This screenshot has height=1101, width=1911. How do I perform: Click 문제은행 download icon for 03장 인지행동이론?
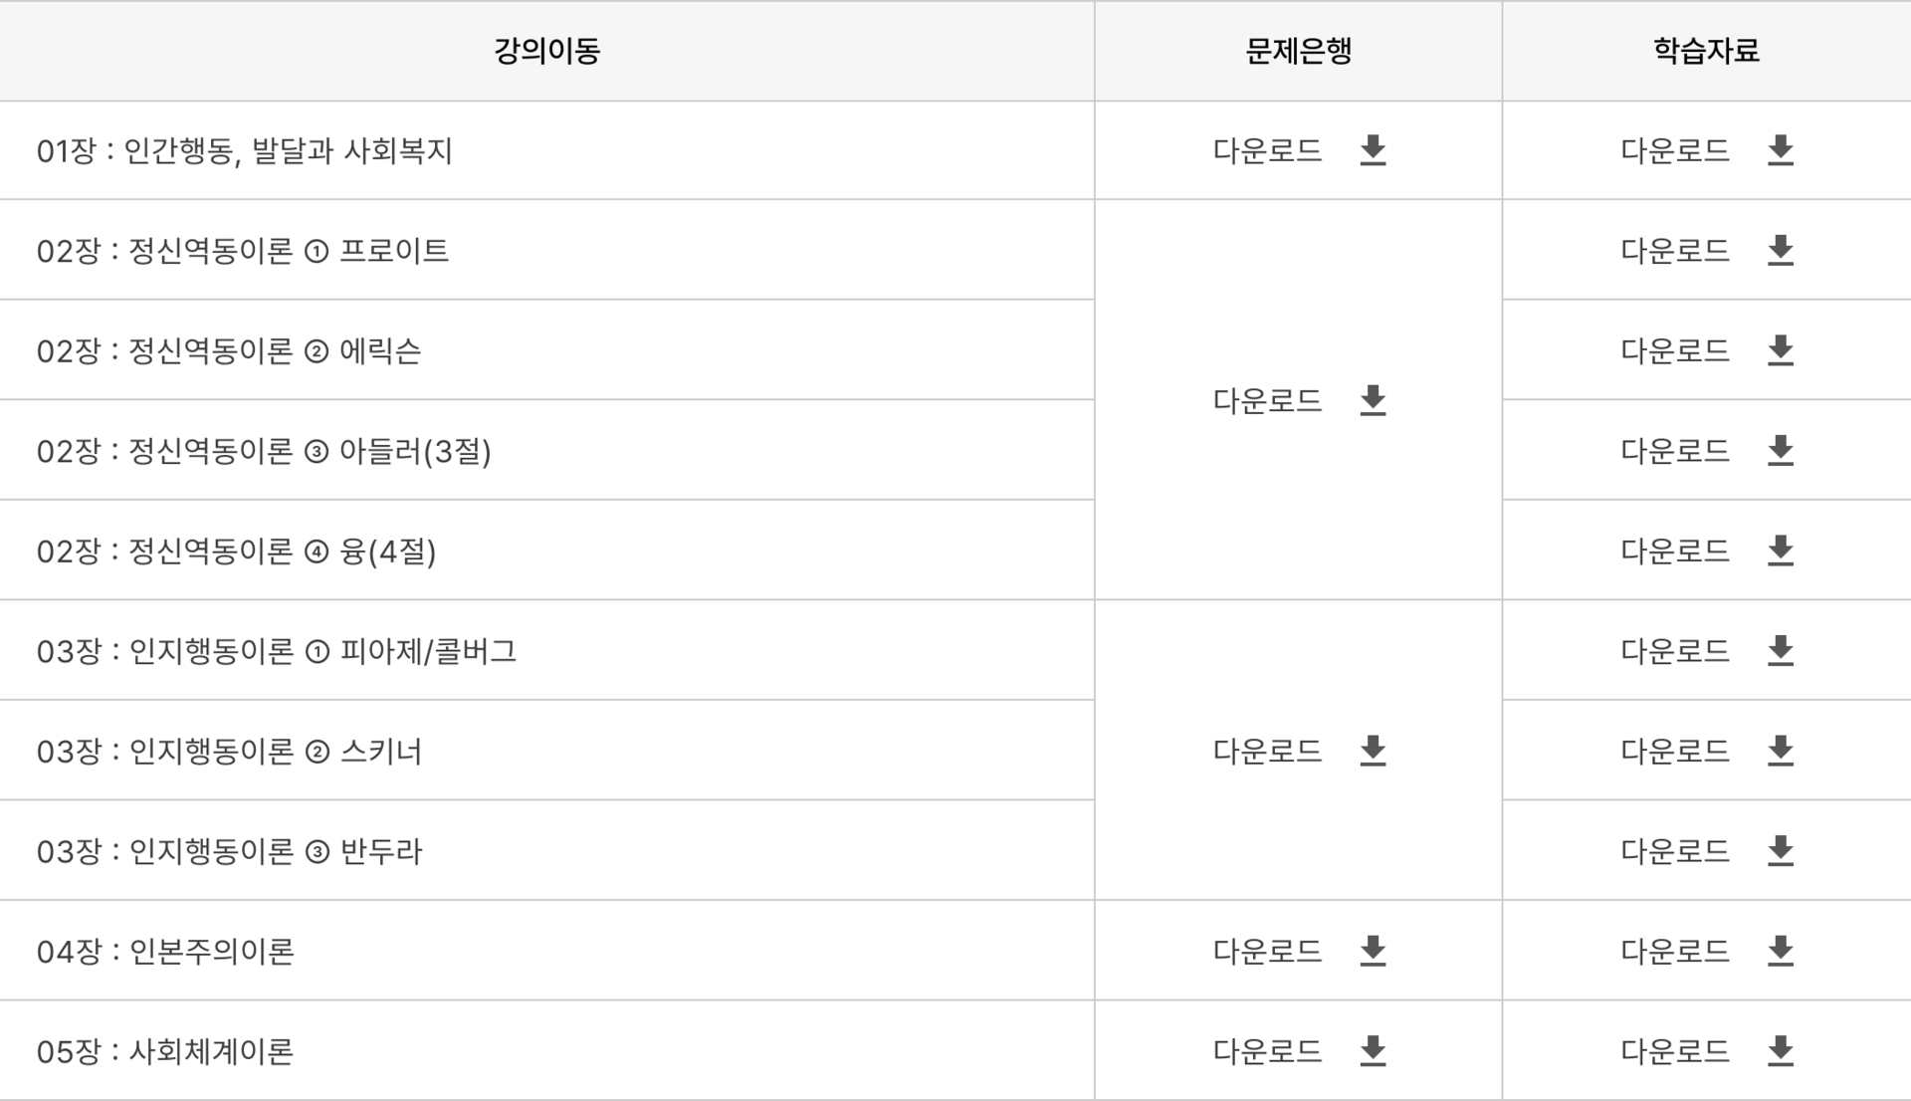click(1373, 751)
